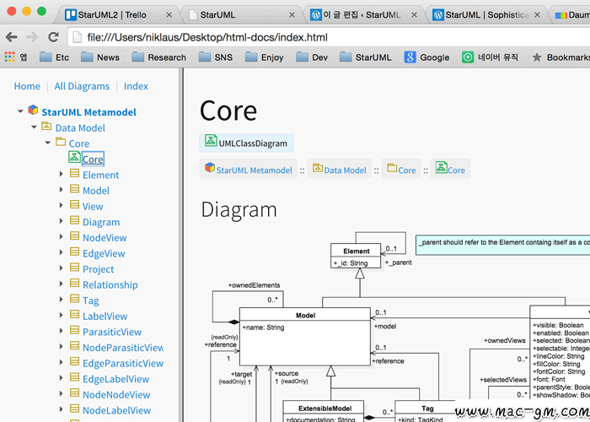
Task: Click the browser Back arrow
Action: pos(11,37)
